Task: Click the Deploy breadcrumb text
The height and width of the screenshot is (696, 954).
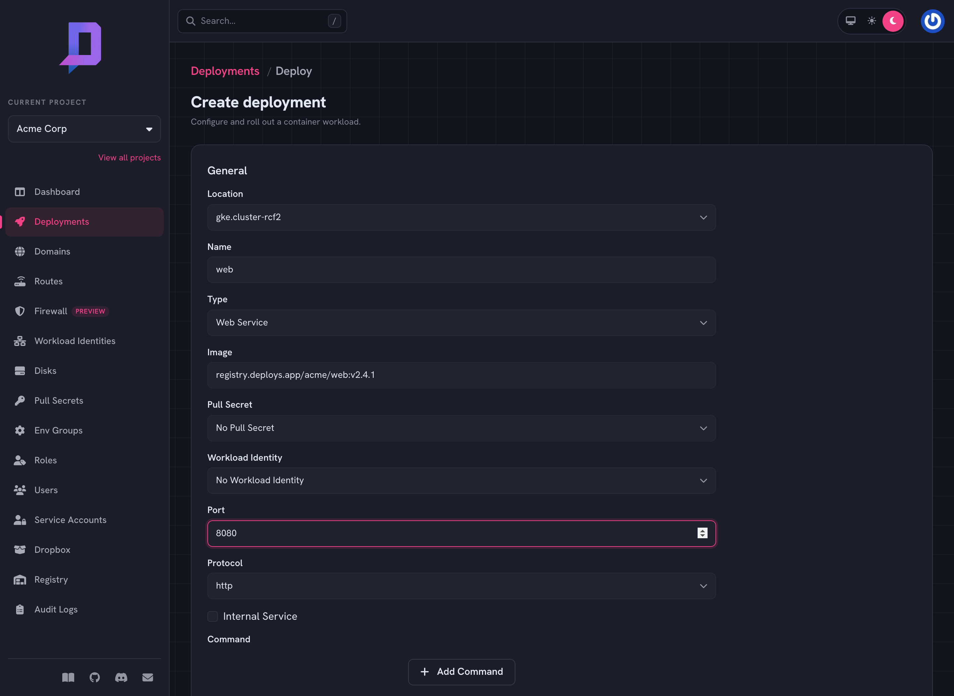Action: [x=294, y=71]
